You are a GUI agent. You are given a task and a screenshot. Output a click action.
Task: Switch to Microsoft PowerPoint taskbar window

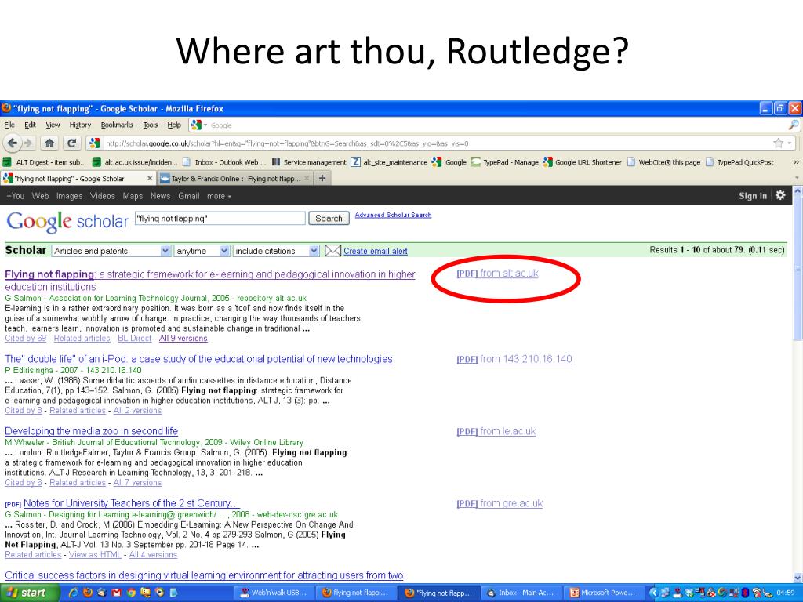pyautogui.click(x=603, y=593)
